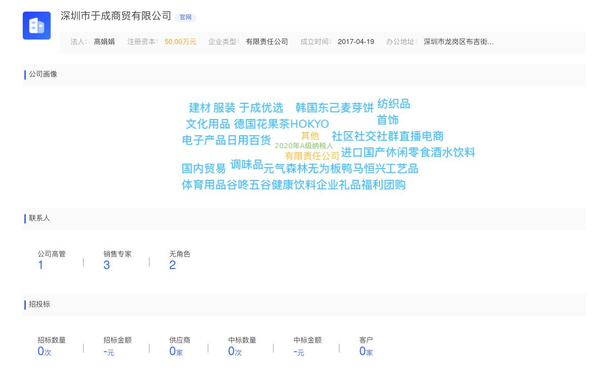This screenshot has width=608, height=381.
Task: Click the 电子产品 tag
Action: pos(204,140)
